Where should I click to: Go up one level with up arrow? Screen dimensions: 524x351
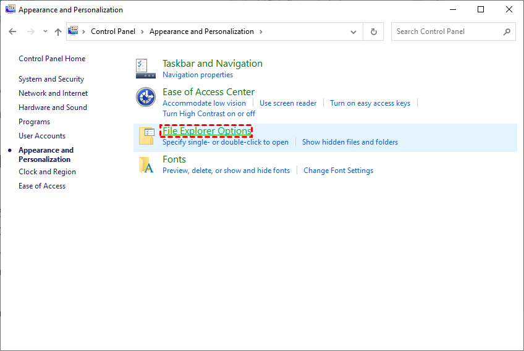[58, 32]
